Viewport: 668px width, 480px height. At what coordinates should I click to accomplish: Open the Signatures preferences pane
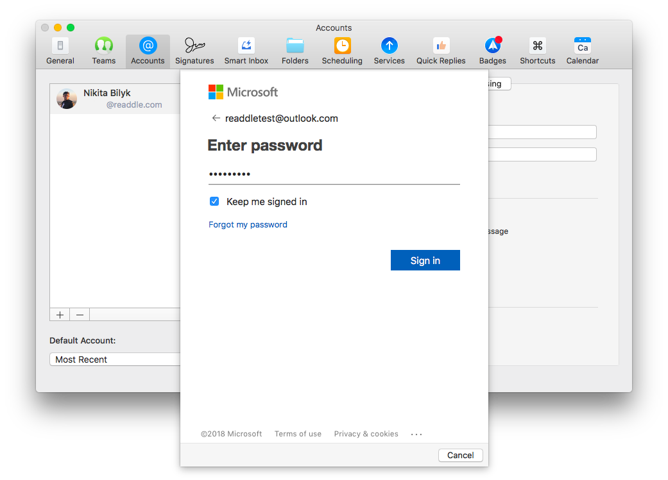tap(194, 51)
